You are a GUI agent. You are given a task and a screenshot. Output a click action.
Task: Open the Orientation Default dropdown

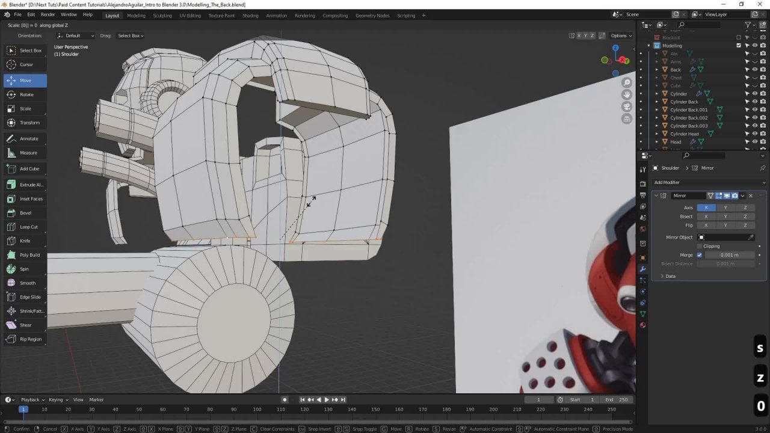[76, 35]
